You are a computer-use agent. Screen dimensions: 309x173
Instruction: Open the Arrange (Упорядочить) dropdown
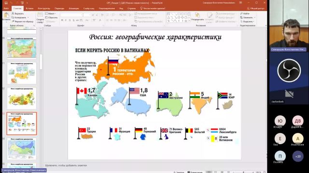[197, 17]
